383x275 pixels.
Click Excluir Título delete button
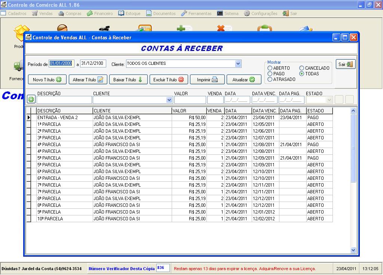pos(168,79)
